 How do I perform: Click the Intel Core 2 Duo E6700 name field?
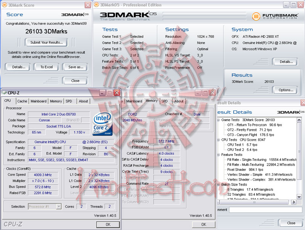pos(59,114)
